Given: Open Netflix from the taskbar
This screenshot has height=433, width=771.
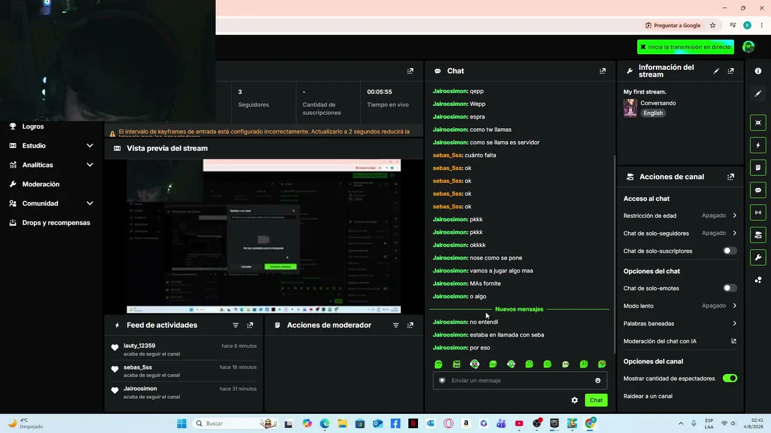Looking at the screenshot, I should [x=413, y=423].
